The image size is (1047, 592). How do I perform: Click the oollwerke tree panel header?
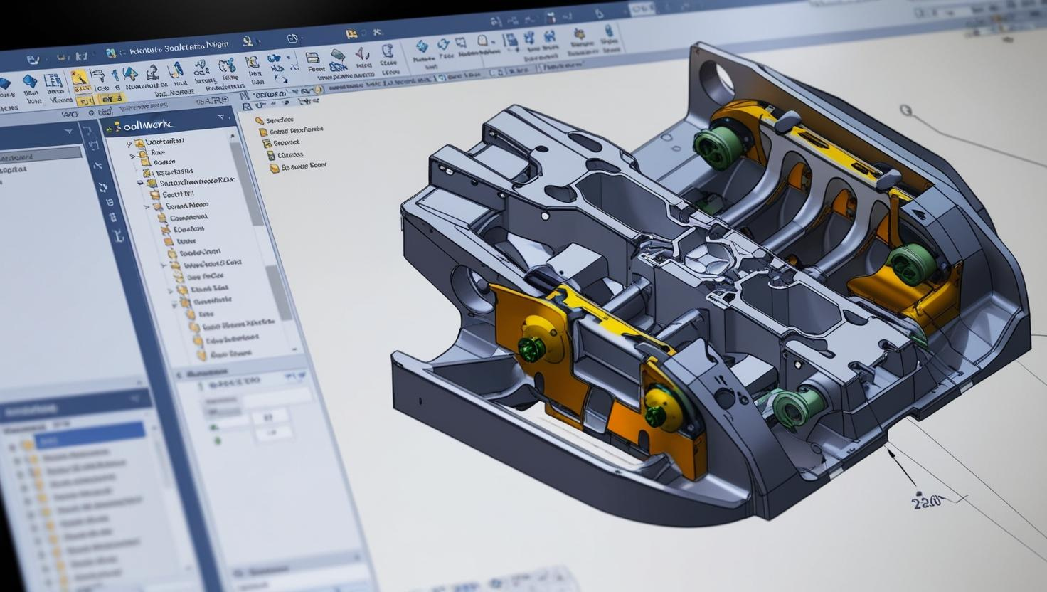point(169,123)
